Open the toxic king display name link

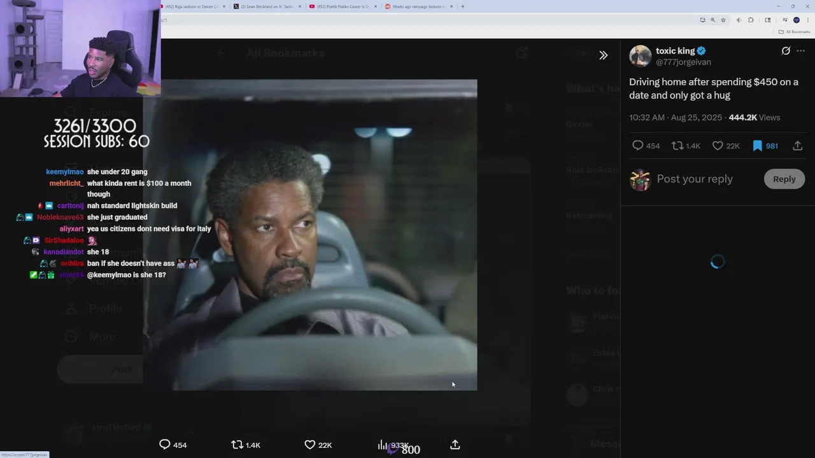(675, 51)
